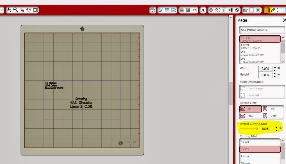This screenshot has width=286, height=164.
Task: Decrease the Reveal Cutting Mat percentage
Action: click(x=276, y=130)
